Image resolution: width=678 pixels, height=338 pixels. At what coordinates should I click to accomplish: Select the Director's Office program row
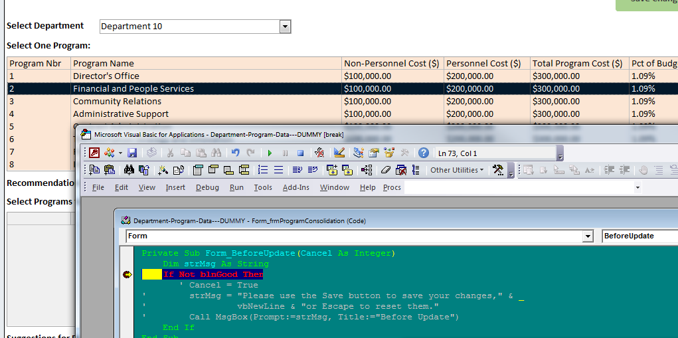pos(106,76)
